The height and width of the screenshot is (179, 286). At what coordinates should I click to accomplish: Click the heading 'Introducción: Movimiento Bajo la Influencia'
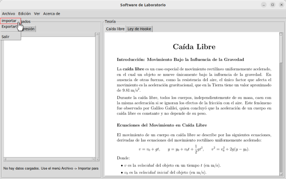click(181, 59)
